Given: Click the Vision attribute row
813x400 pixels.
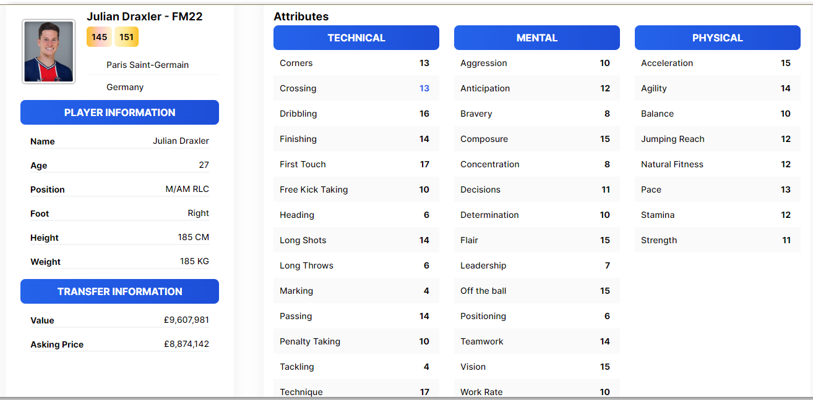Looking at the screenshot, I should (537, 367).
